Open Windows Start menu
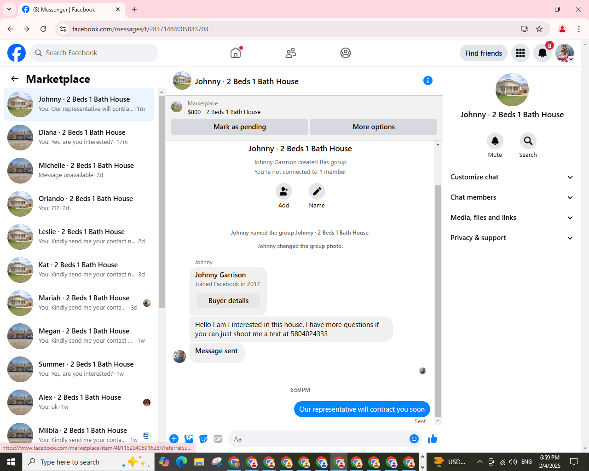 [11, 462]
